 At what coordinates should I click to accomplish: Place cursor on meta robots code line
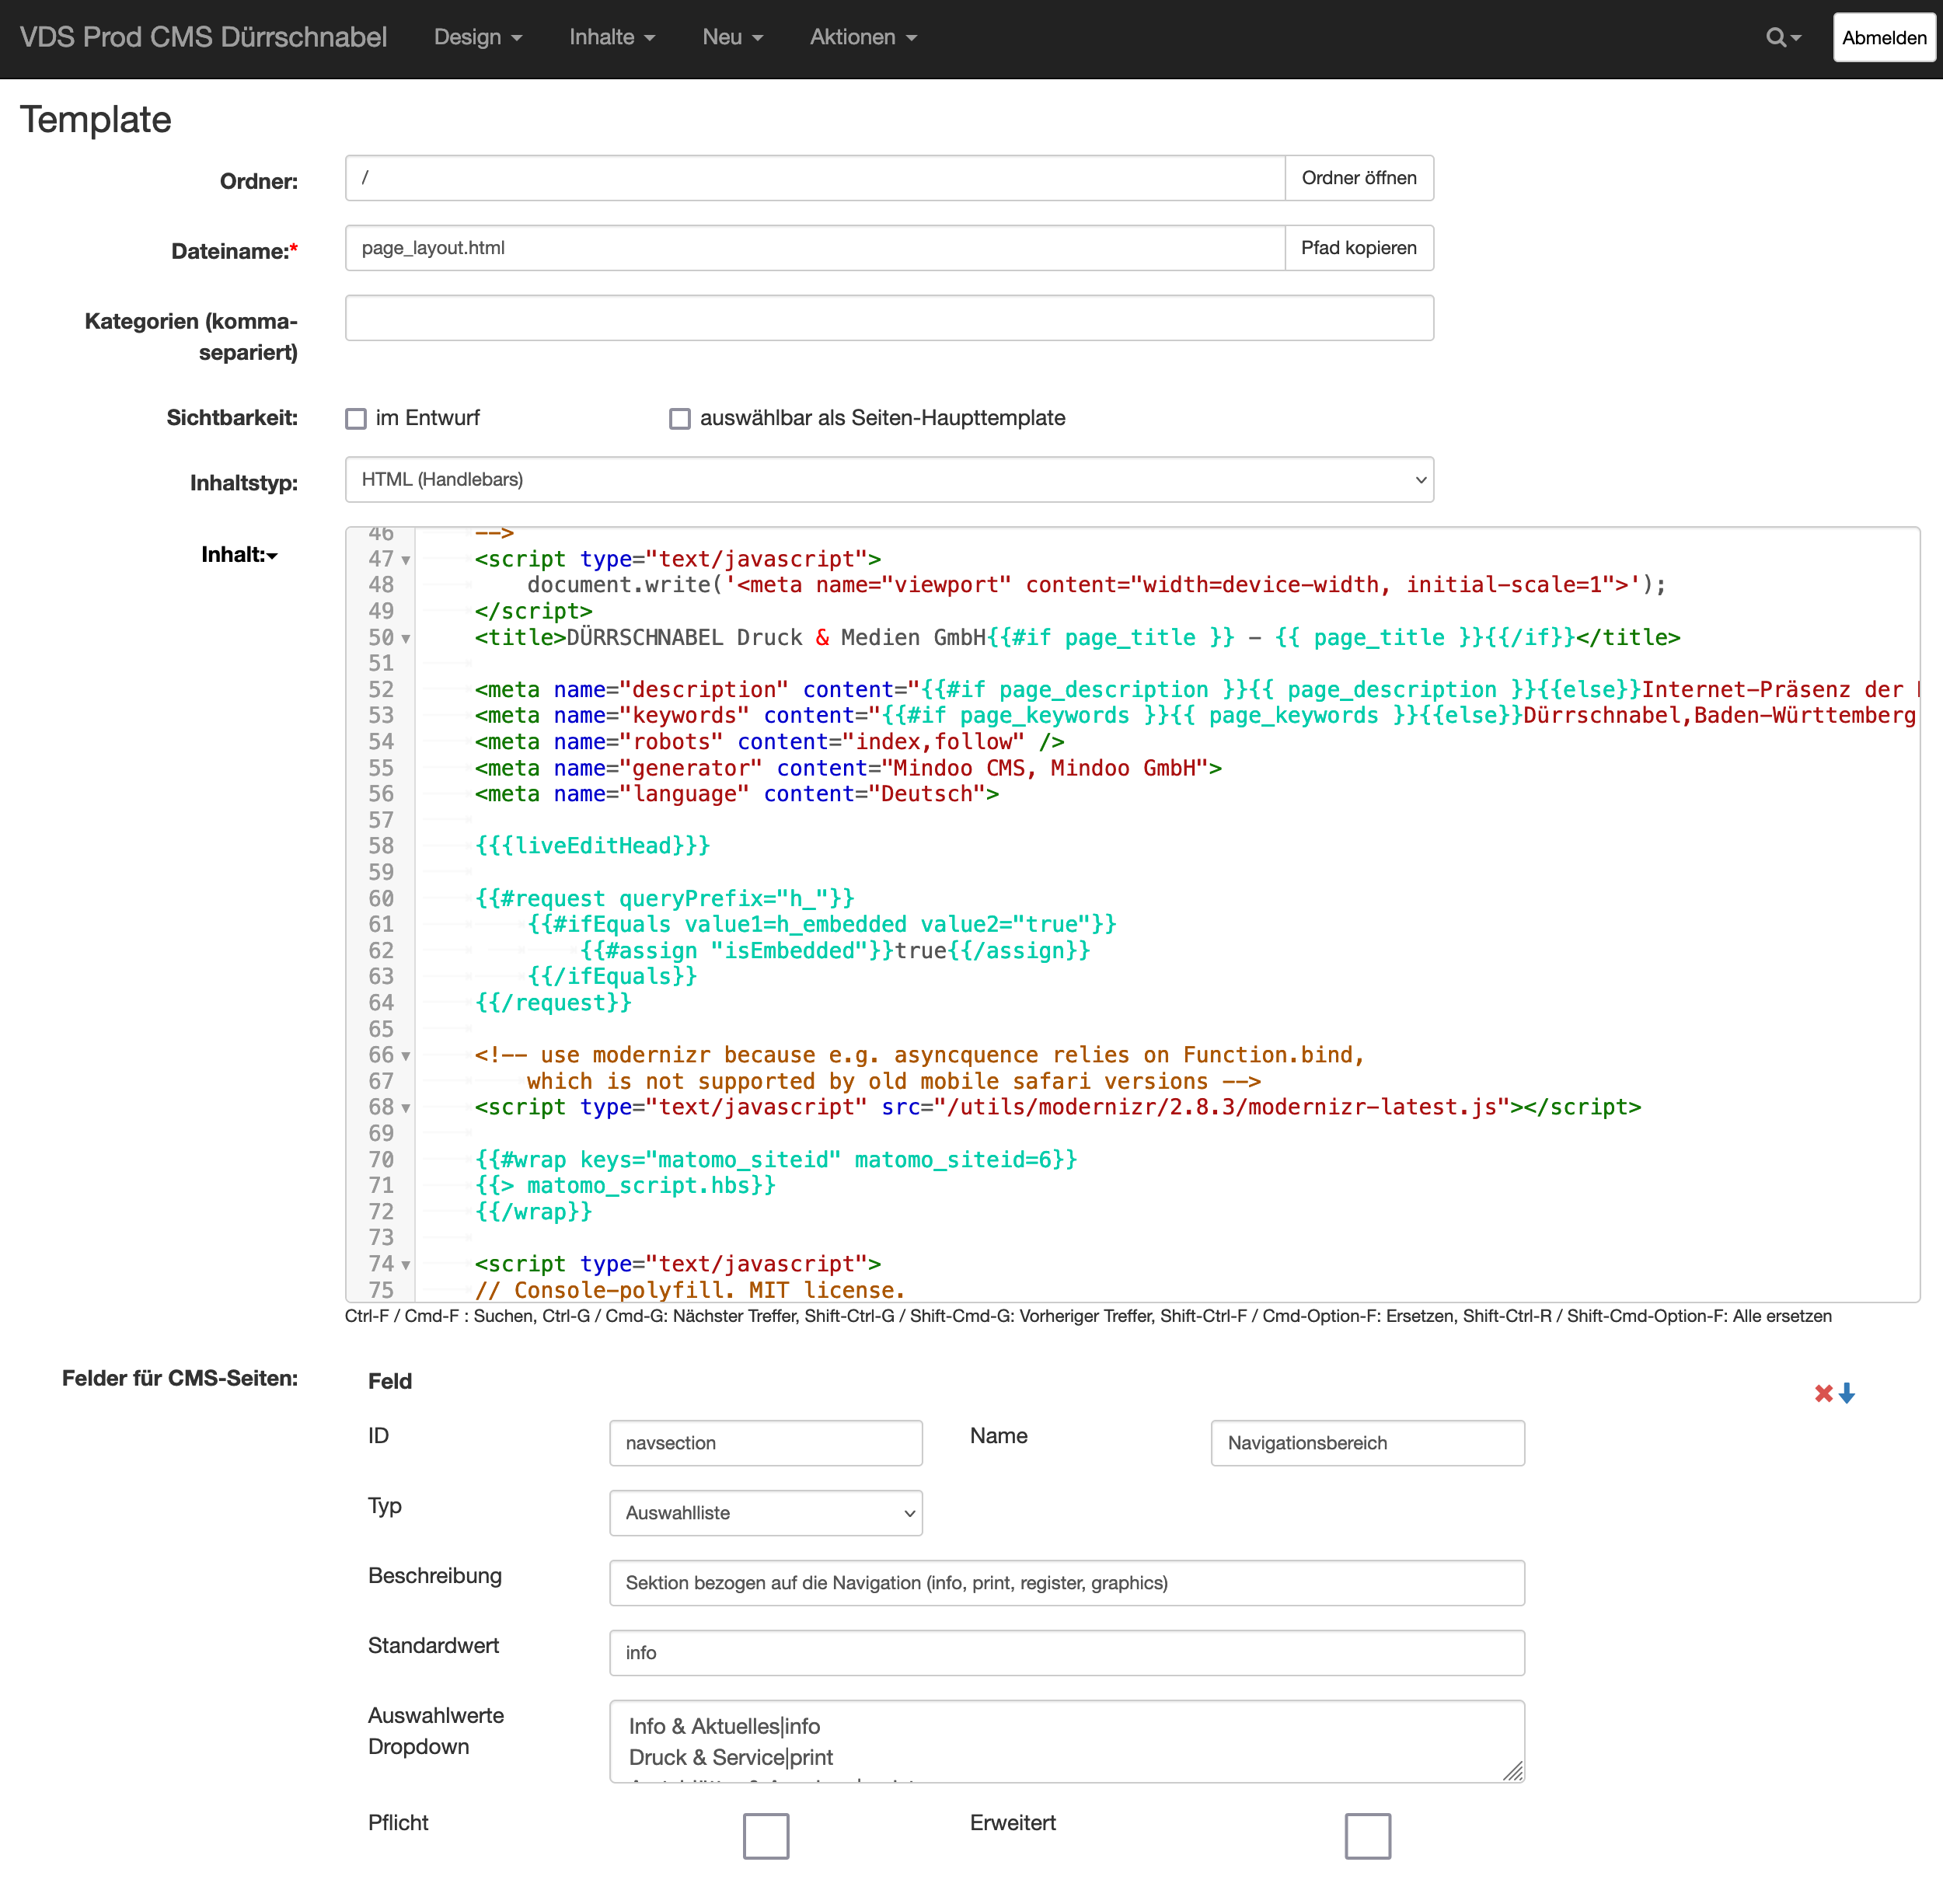click(x=769, y=742)
